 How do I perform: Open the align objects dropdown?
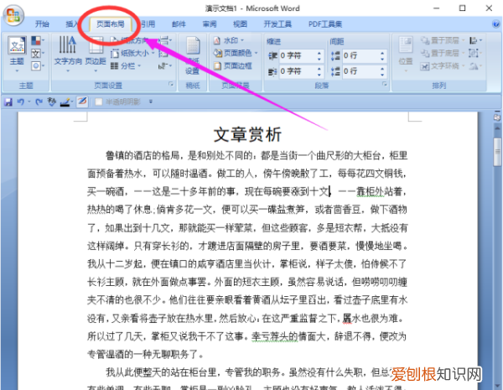475,40
